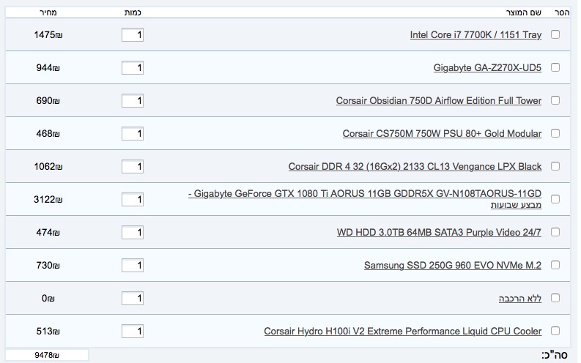Open the Intel Core i7 7700K / 1151 Tray link
The width and height of the screenshot is (581, 363).
point(475,35)
